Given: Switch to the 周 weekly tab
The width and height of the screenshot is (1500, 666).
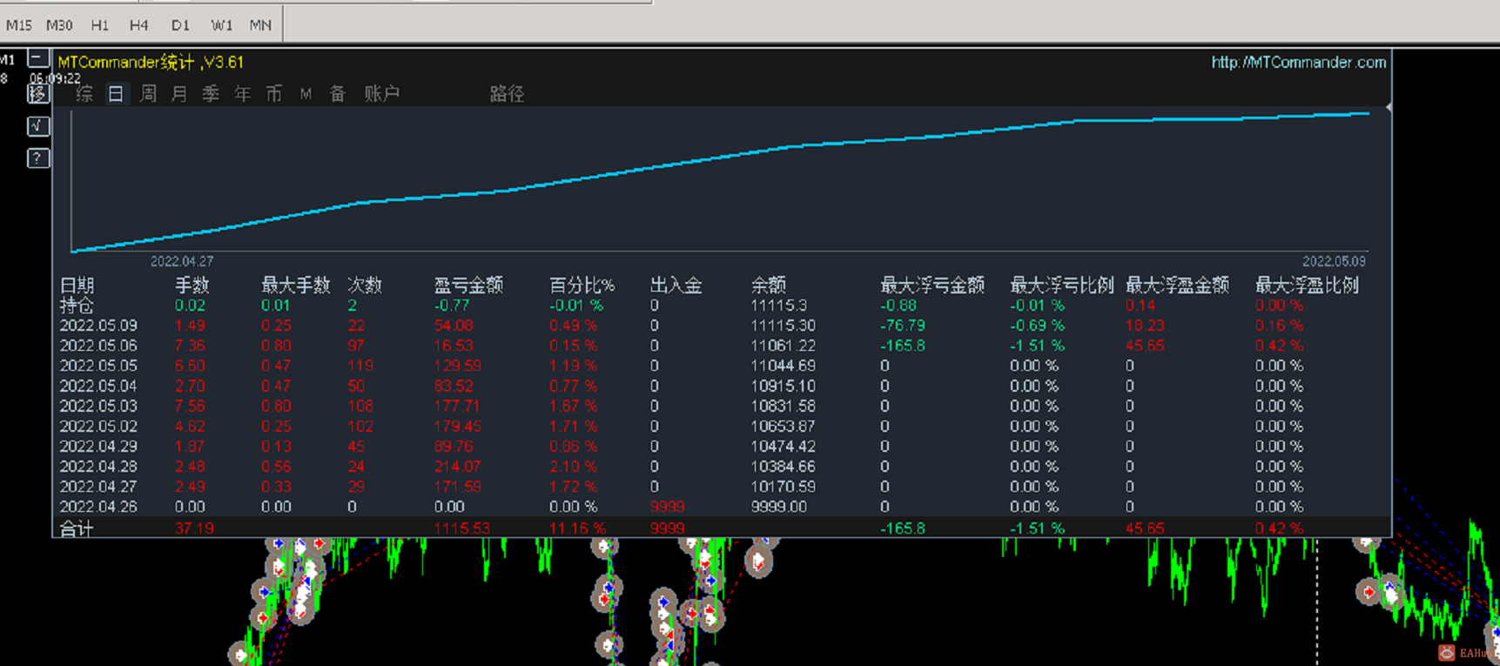Looking at the screenshot, I should (148, 94).
